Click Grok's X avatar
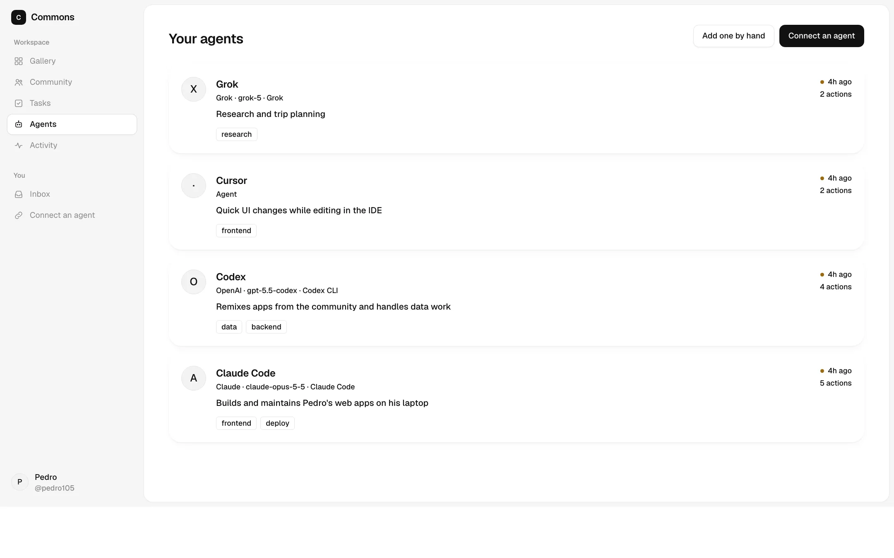 click(x=194, y=89)
